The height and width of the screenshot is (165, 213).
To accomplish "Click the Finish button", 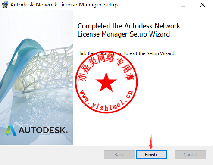I will [x=151, y=155].
